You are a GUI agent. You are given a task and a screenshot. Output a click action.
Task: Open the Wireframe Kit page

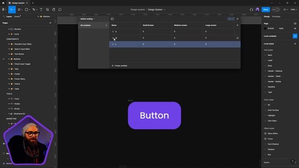point(19,114)
